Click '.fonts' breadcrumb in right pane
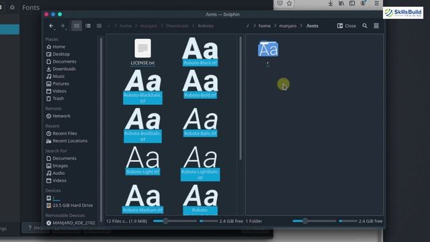Screen dimensions: 430x242 click(x=312, y=26)
